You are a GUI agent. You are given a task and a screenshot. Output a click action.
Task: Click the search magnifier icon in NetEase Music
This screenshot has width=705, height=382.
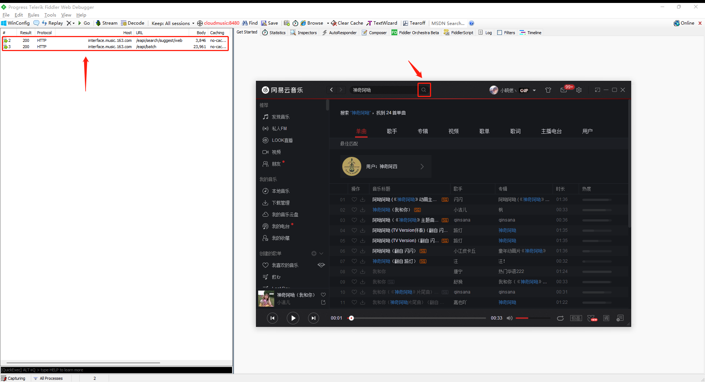(x=424, y=90)
